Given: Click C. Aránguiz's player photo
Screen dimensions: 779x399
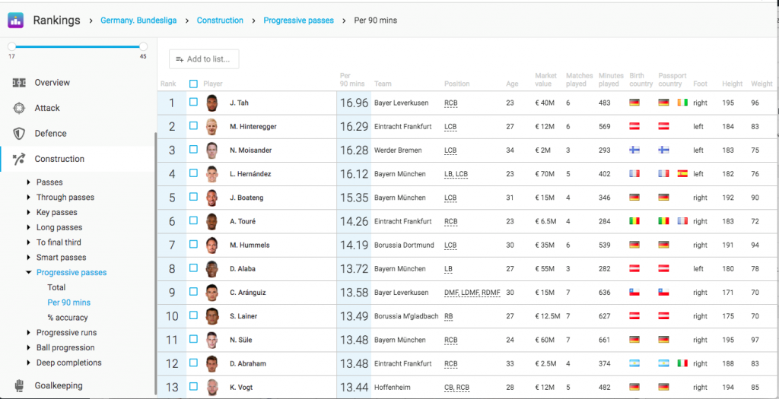Looking at the screenshot, I should coord(212,293).
